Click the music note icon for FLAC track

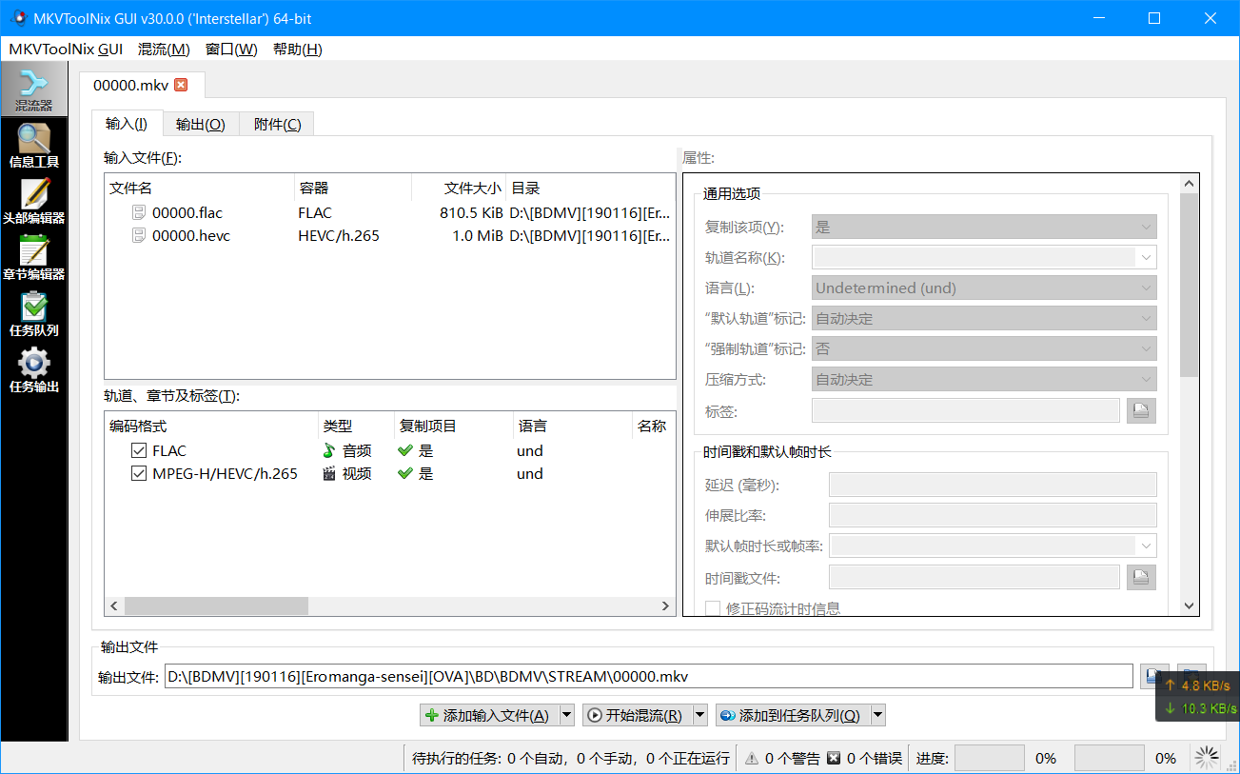(x=329, y=450)
